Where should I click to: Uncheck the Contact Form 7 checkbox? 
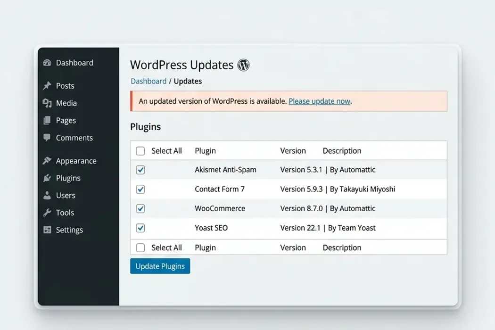tap(140, 189)
